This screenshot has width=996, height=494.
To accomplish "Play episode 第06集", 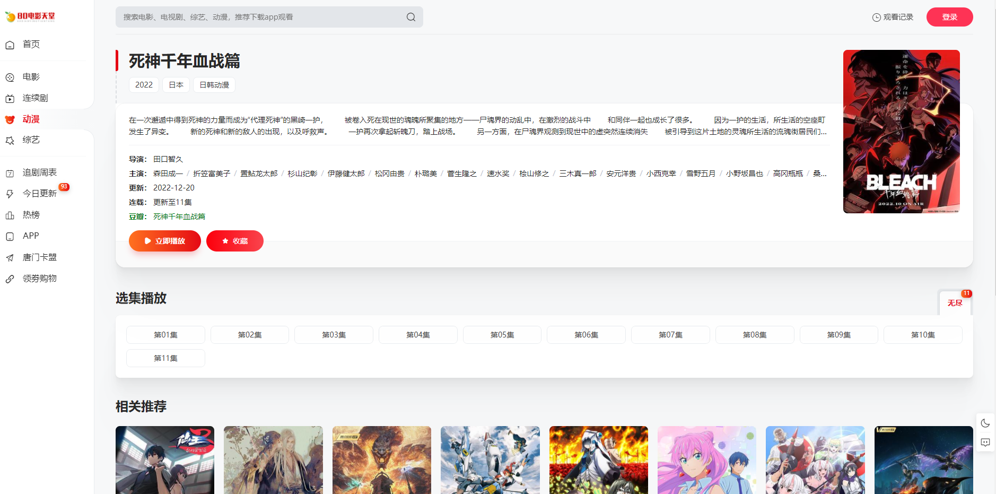I will 586,335.
